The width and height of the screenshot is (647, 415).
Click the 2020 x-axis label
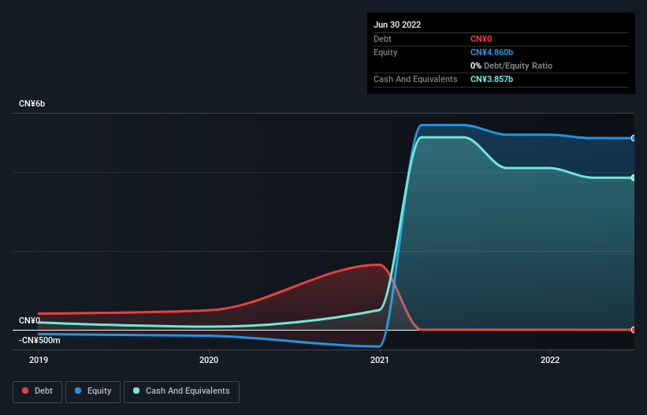pos(209,360)
